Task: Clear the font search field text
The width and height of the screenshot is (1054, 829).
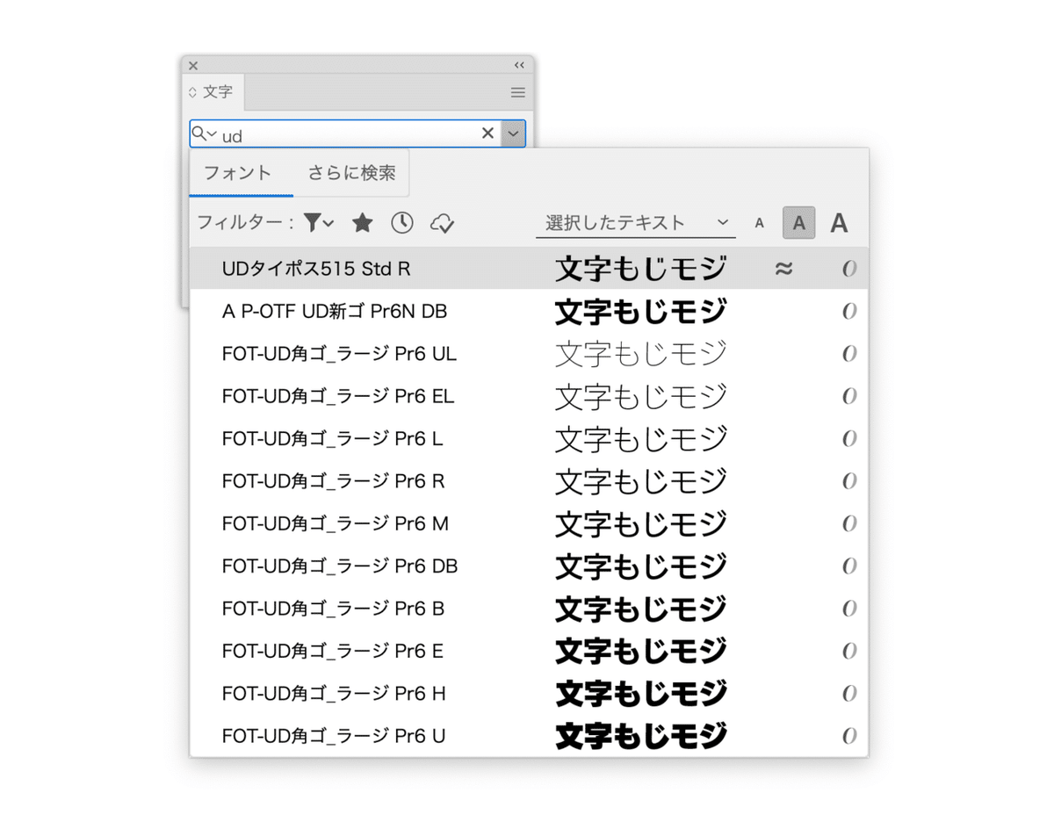Action: (x=487, y=133)
